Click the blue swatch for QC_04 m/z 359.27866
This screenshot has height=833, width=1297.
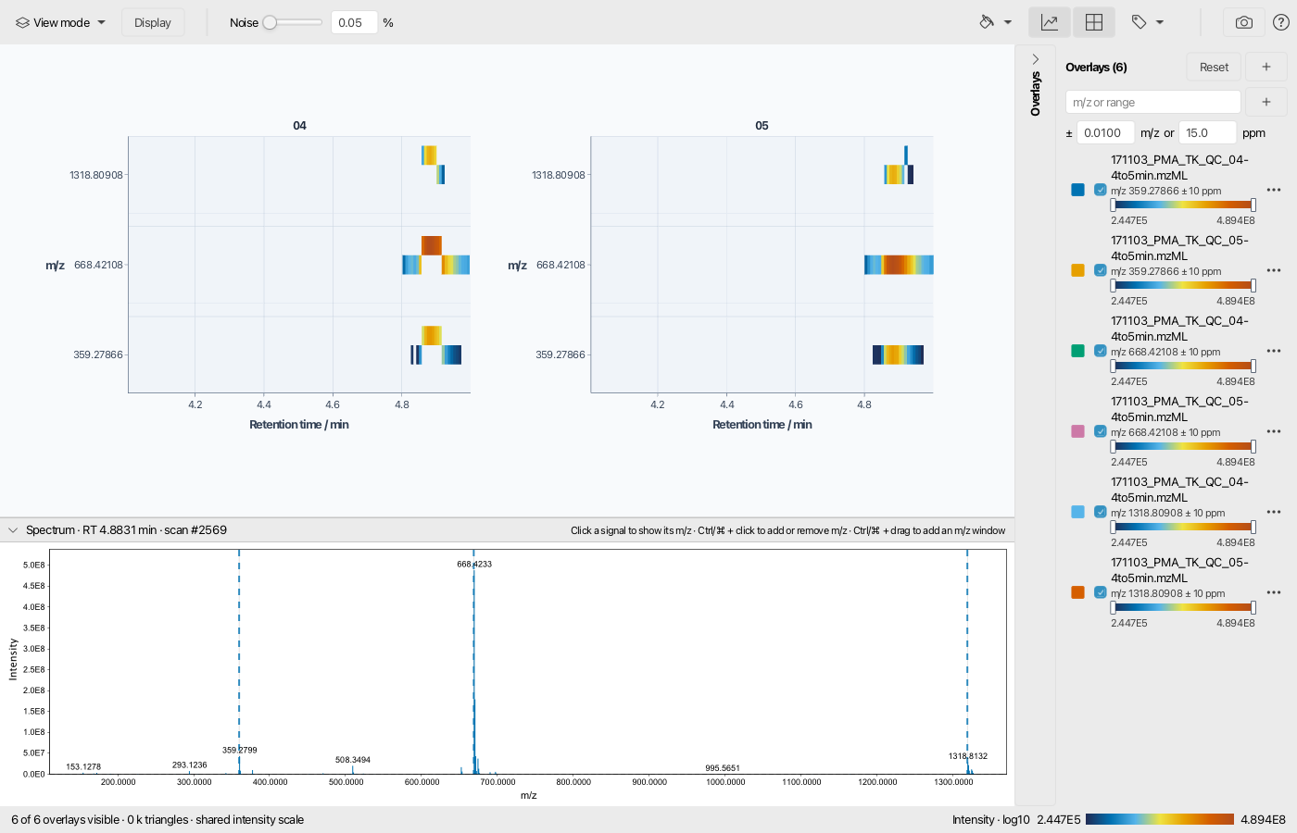pyautogui.click(x=1077, y=190)
